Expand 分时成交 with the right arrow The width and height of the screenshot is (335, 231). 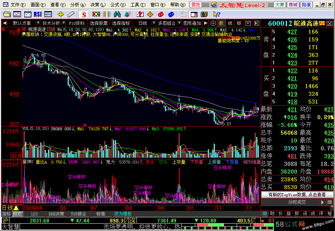322,202
